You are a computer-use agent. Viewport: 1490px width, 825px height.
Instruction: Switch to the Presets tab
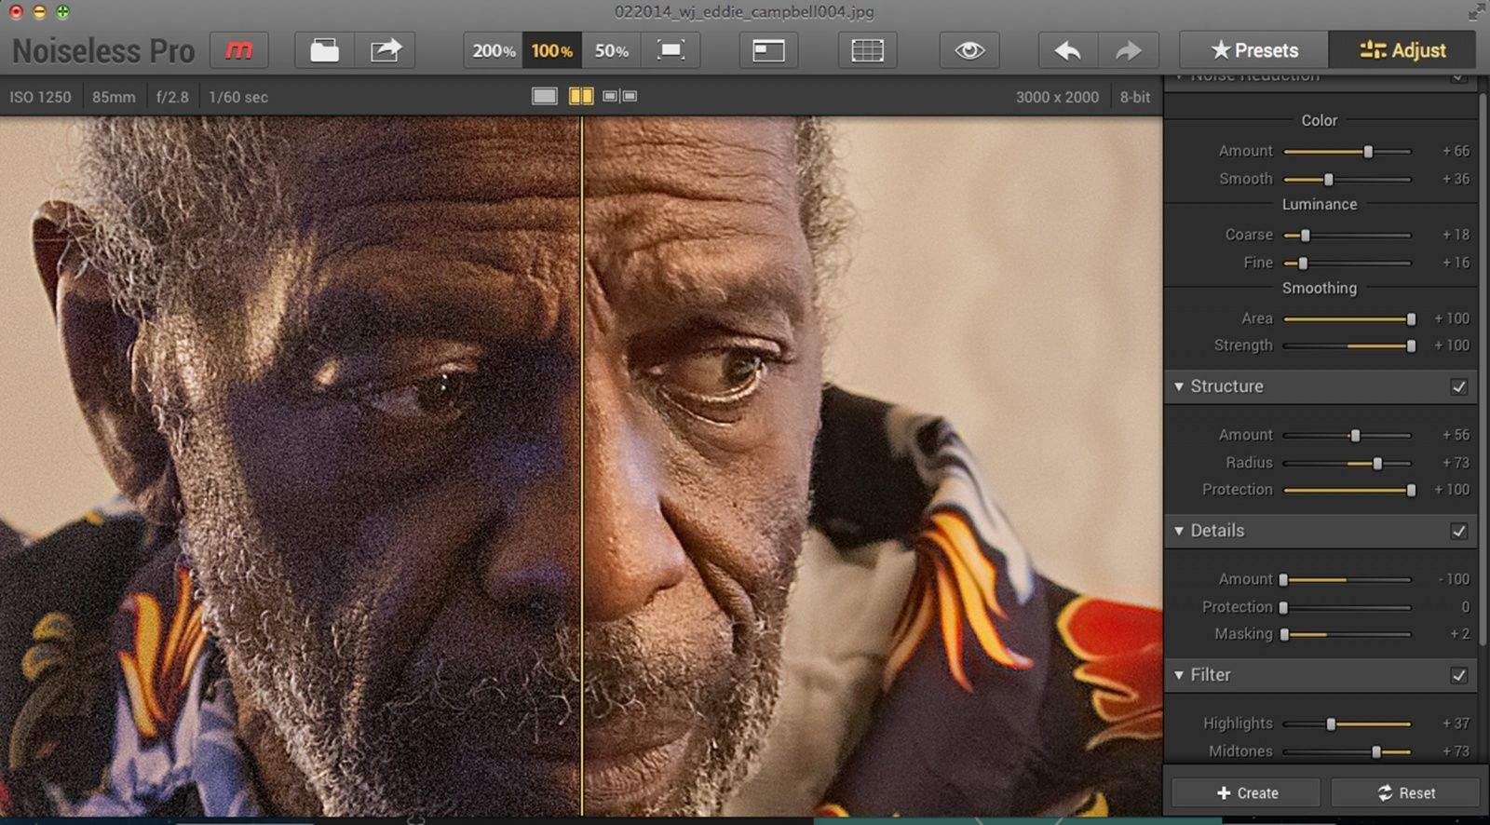1253,50
